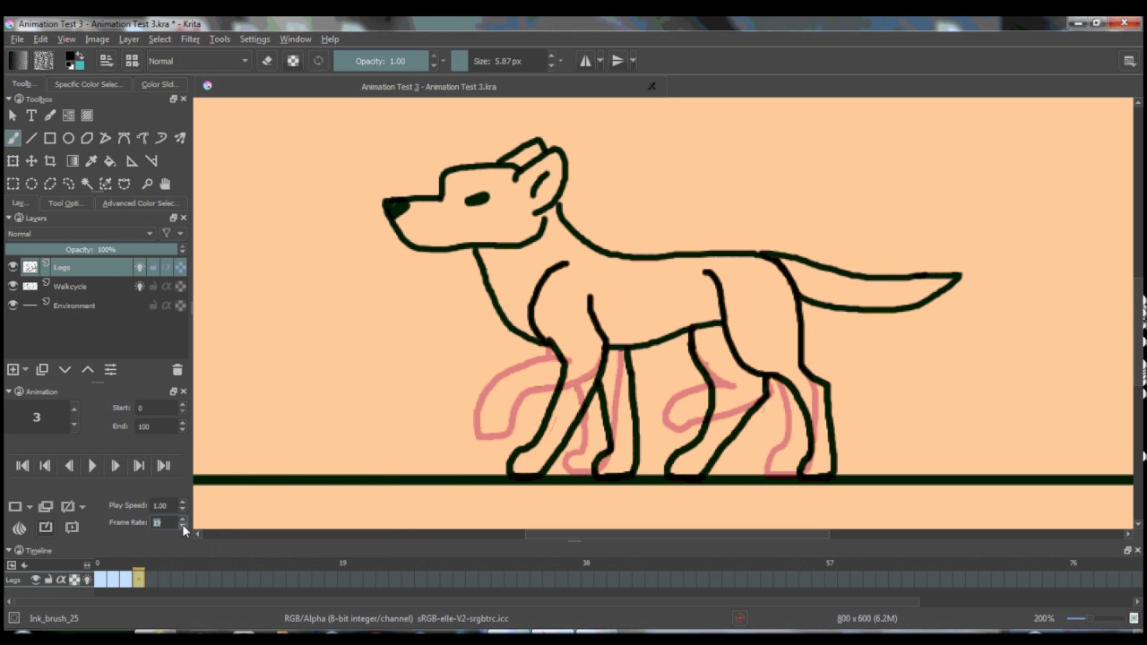Screen dimensions: 1147x645
Task: Switch to the Tool Options tab
Action: coord(65,203)
